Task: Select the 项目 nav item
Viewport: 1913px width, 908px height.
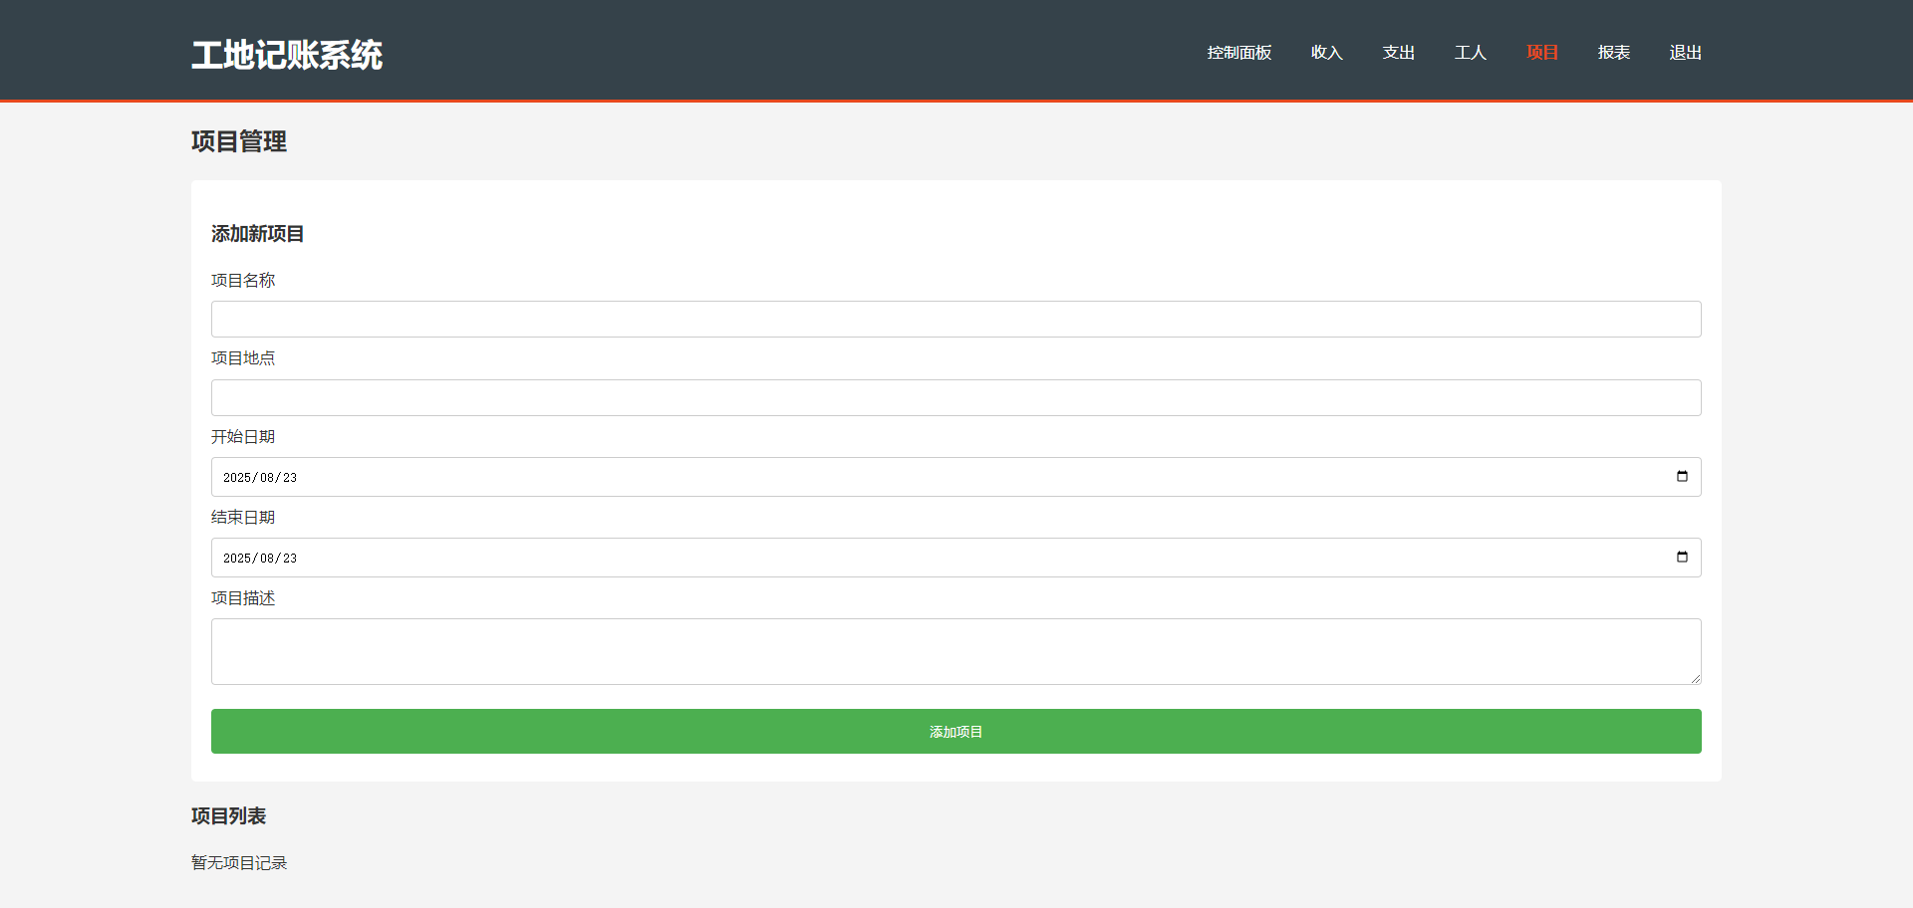Action: (x=1541, y=53)
